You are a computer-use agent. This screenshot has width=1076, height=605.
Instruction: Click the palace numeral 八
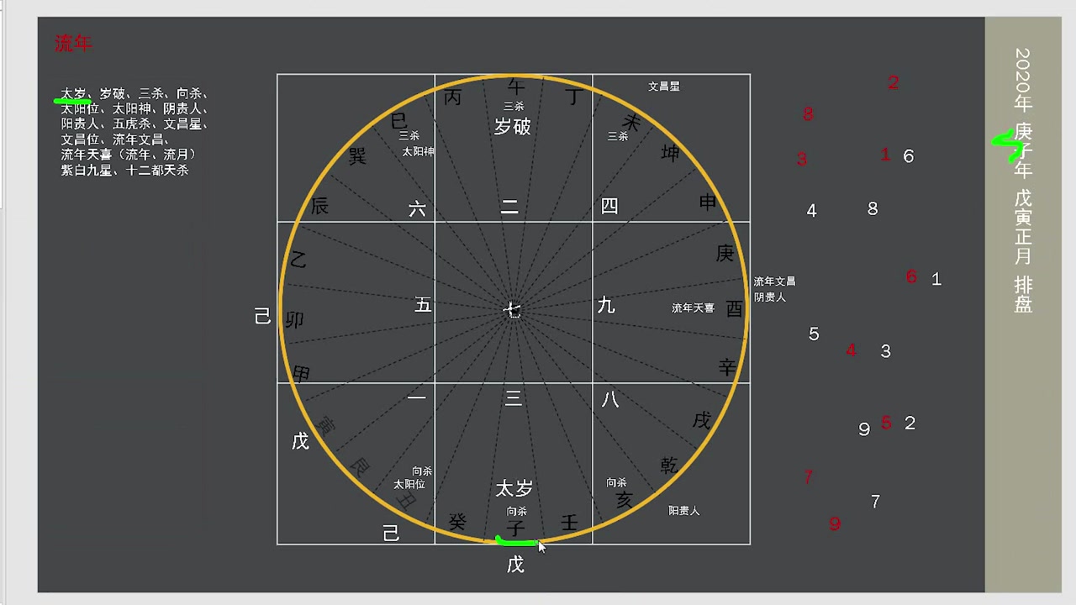[610, 400]
